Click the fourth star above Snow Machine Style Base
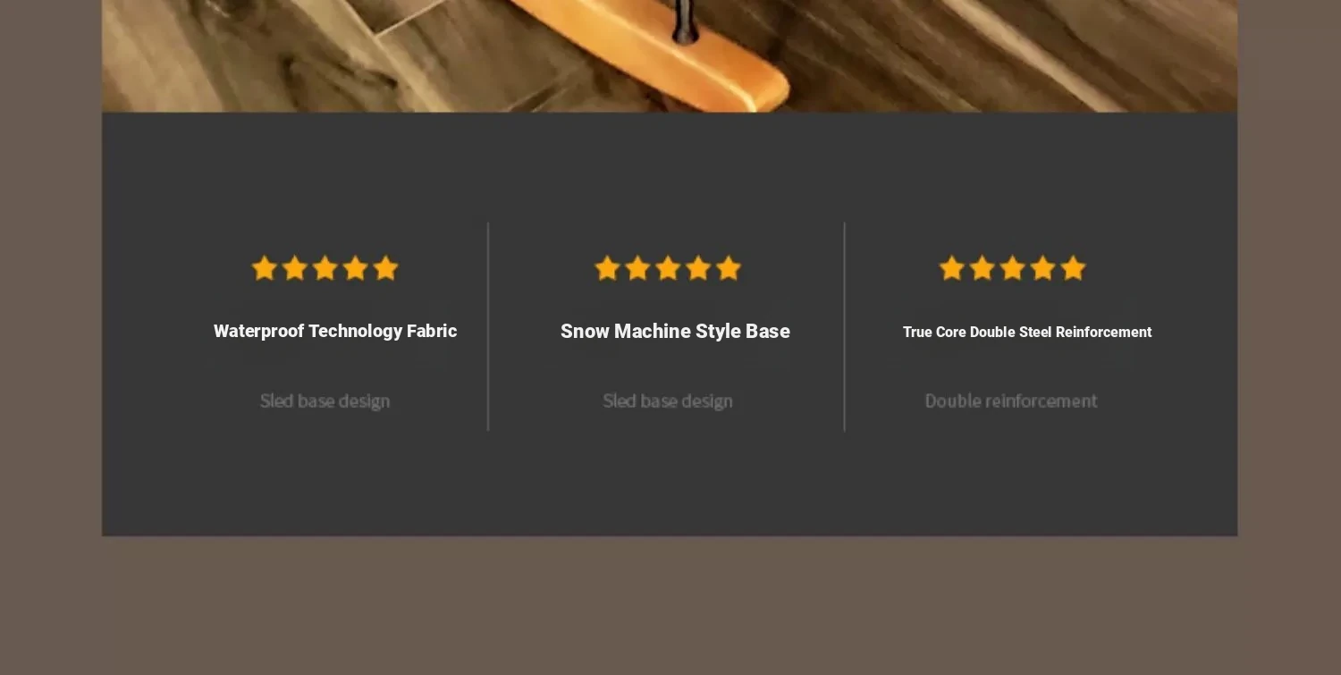 tap(698, 268)
